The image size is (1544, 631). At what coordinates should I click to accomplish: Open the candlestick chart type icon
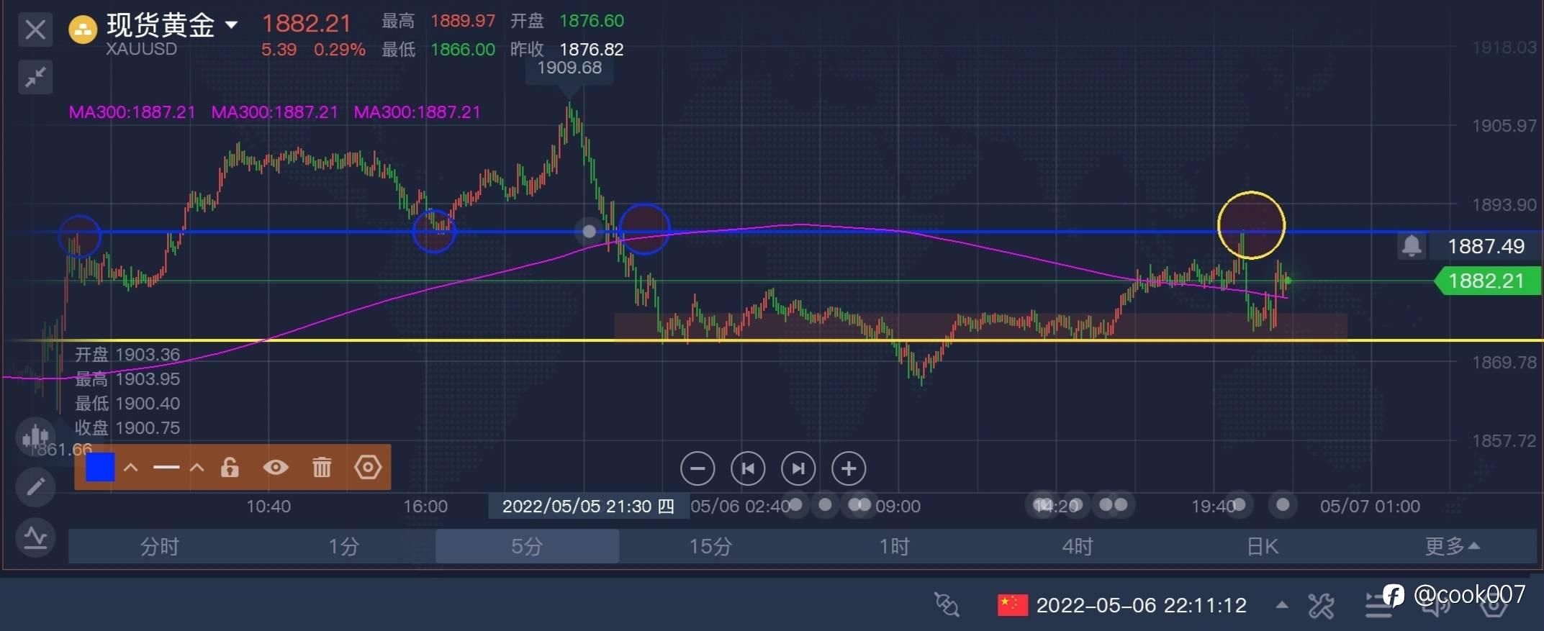coord(35,437)
